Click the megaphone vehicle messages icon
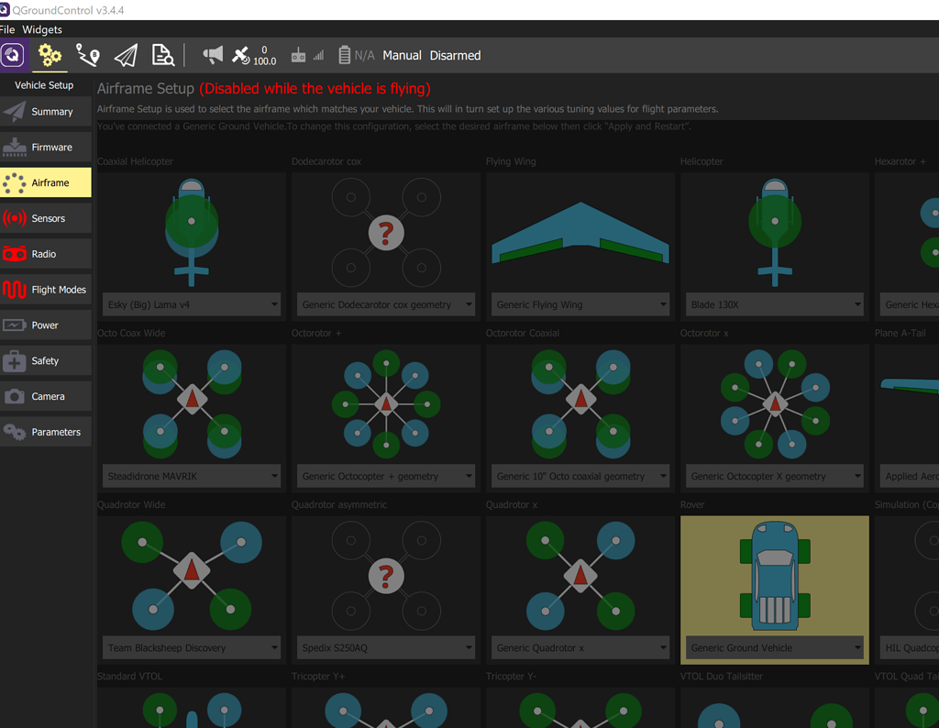 coord(213,55)
